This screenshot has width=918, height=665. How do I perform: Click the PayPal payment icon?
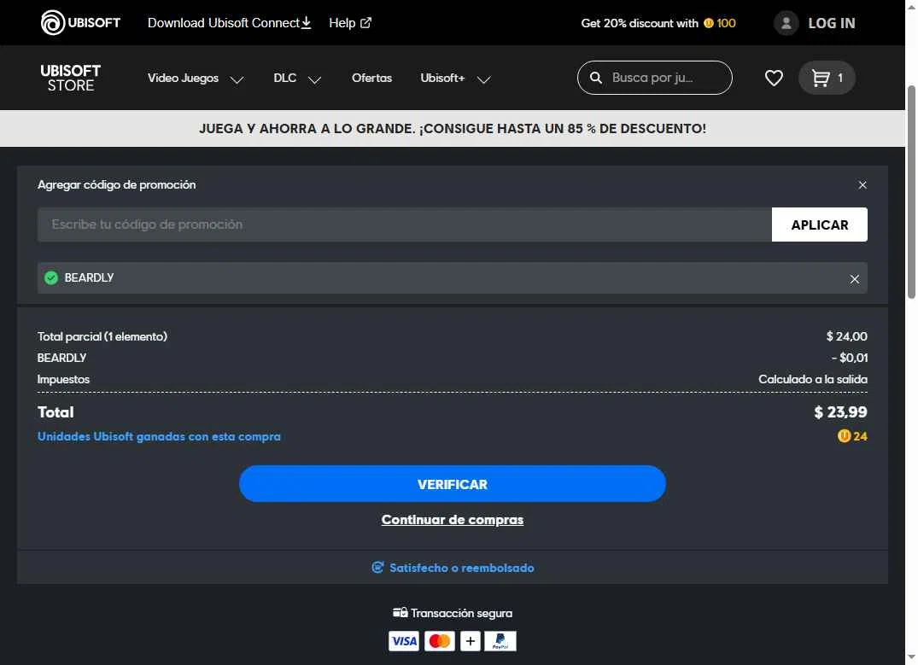[x=500, y=641]
